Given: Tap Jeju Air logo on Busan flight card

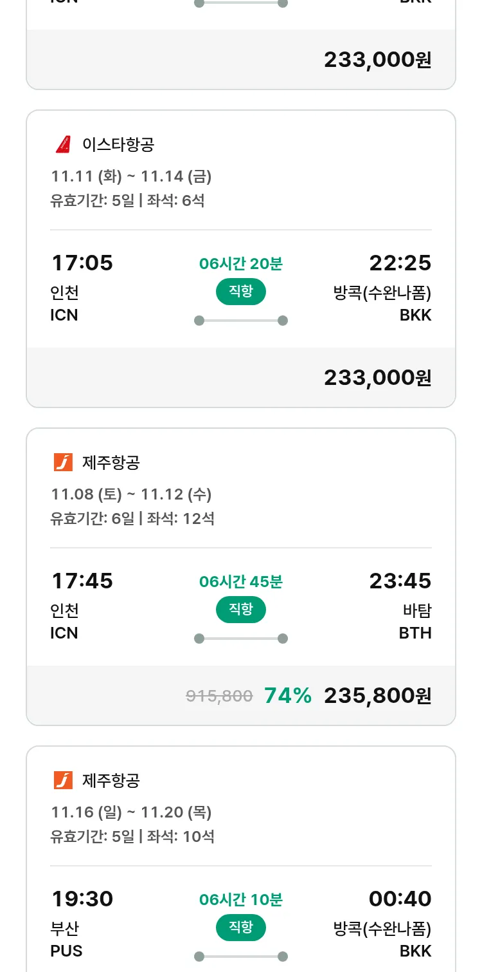Looking at the screenshot, I should pyautogui.click(x=63, y=780).
